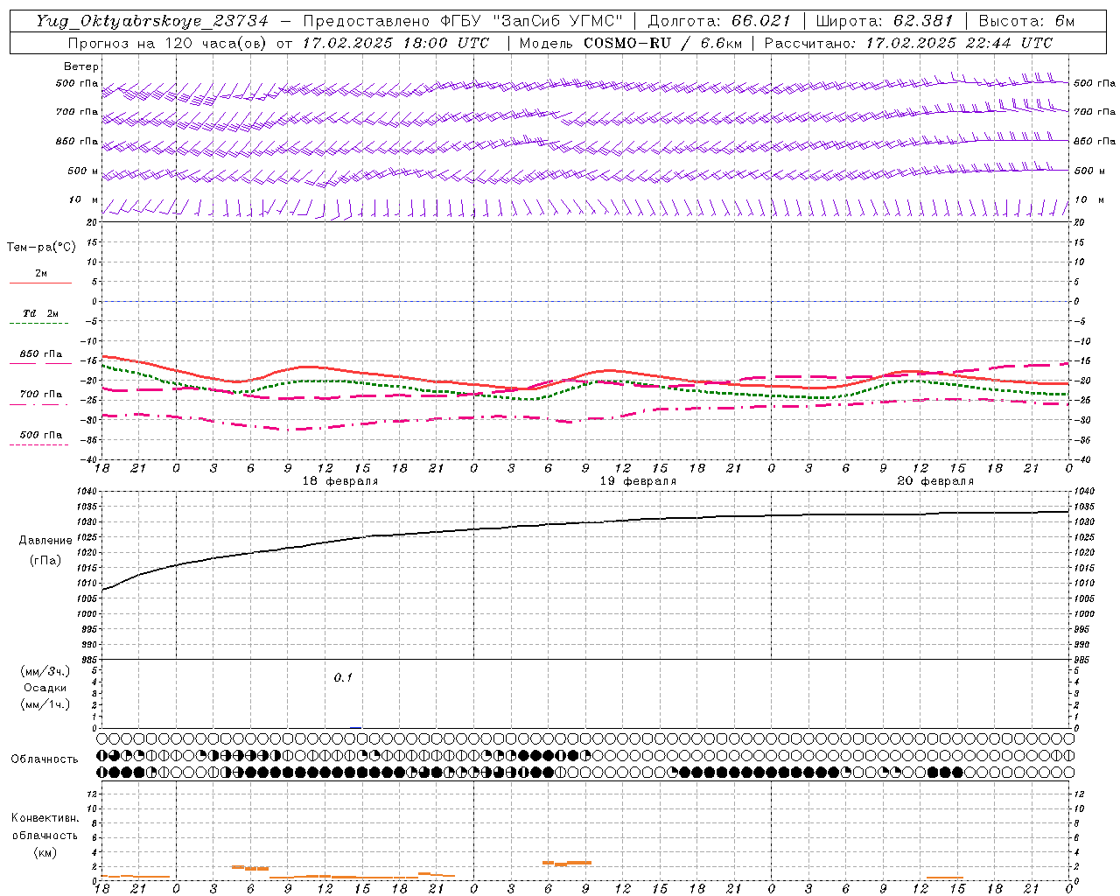Click the forecast start time 17.02.2025 18:00 UTC

[395, 43]
